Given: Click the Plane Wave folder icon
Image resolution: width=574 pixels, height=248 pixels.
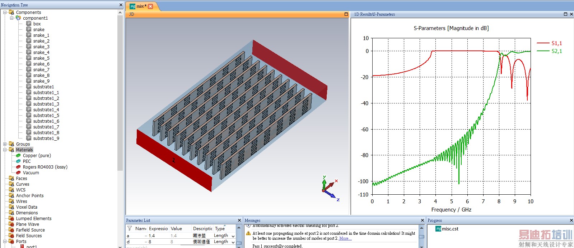Looking at the screenshot, I should point(11,224).
